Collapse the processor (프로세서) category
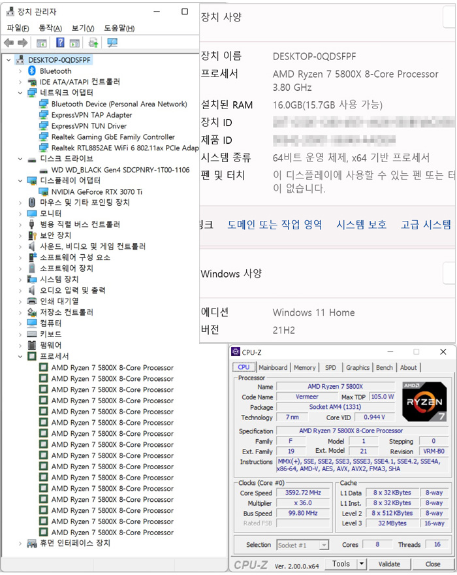This screenshot has height=575, width=457. 21,357
